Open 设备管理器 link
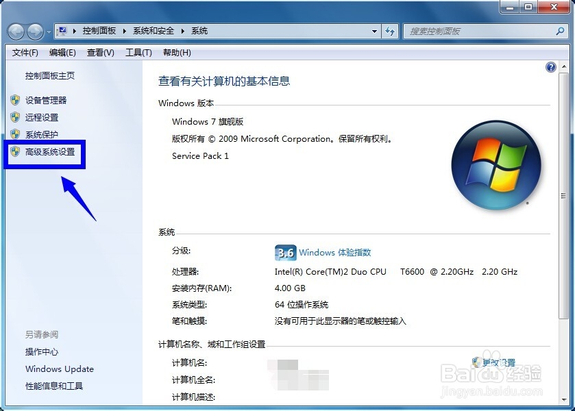The height and width of the screenshot is (411, 575). (46, 101)
